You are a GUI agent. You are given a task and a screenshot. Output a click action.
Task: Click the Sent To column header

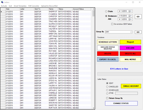(41, 9)
